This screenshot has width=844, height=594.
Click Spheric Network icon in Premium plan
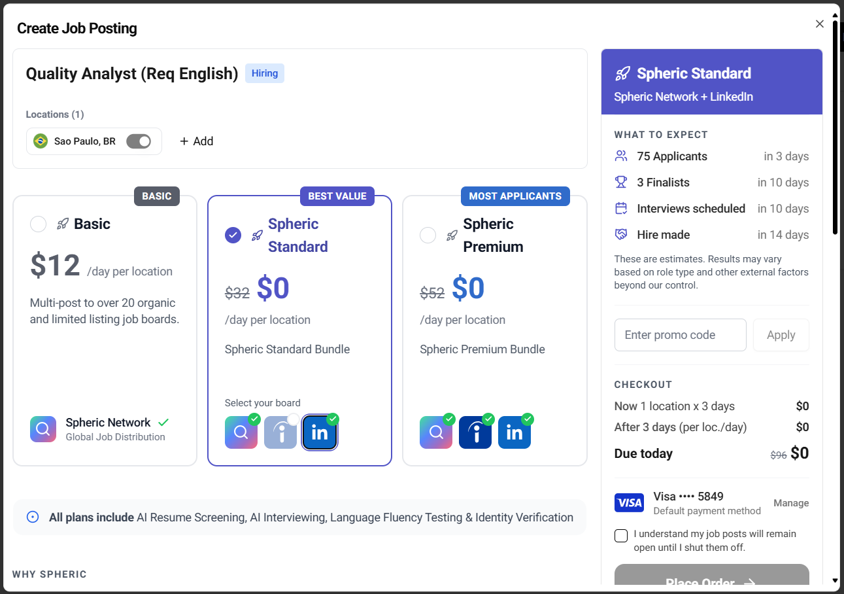[436, 432]
